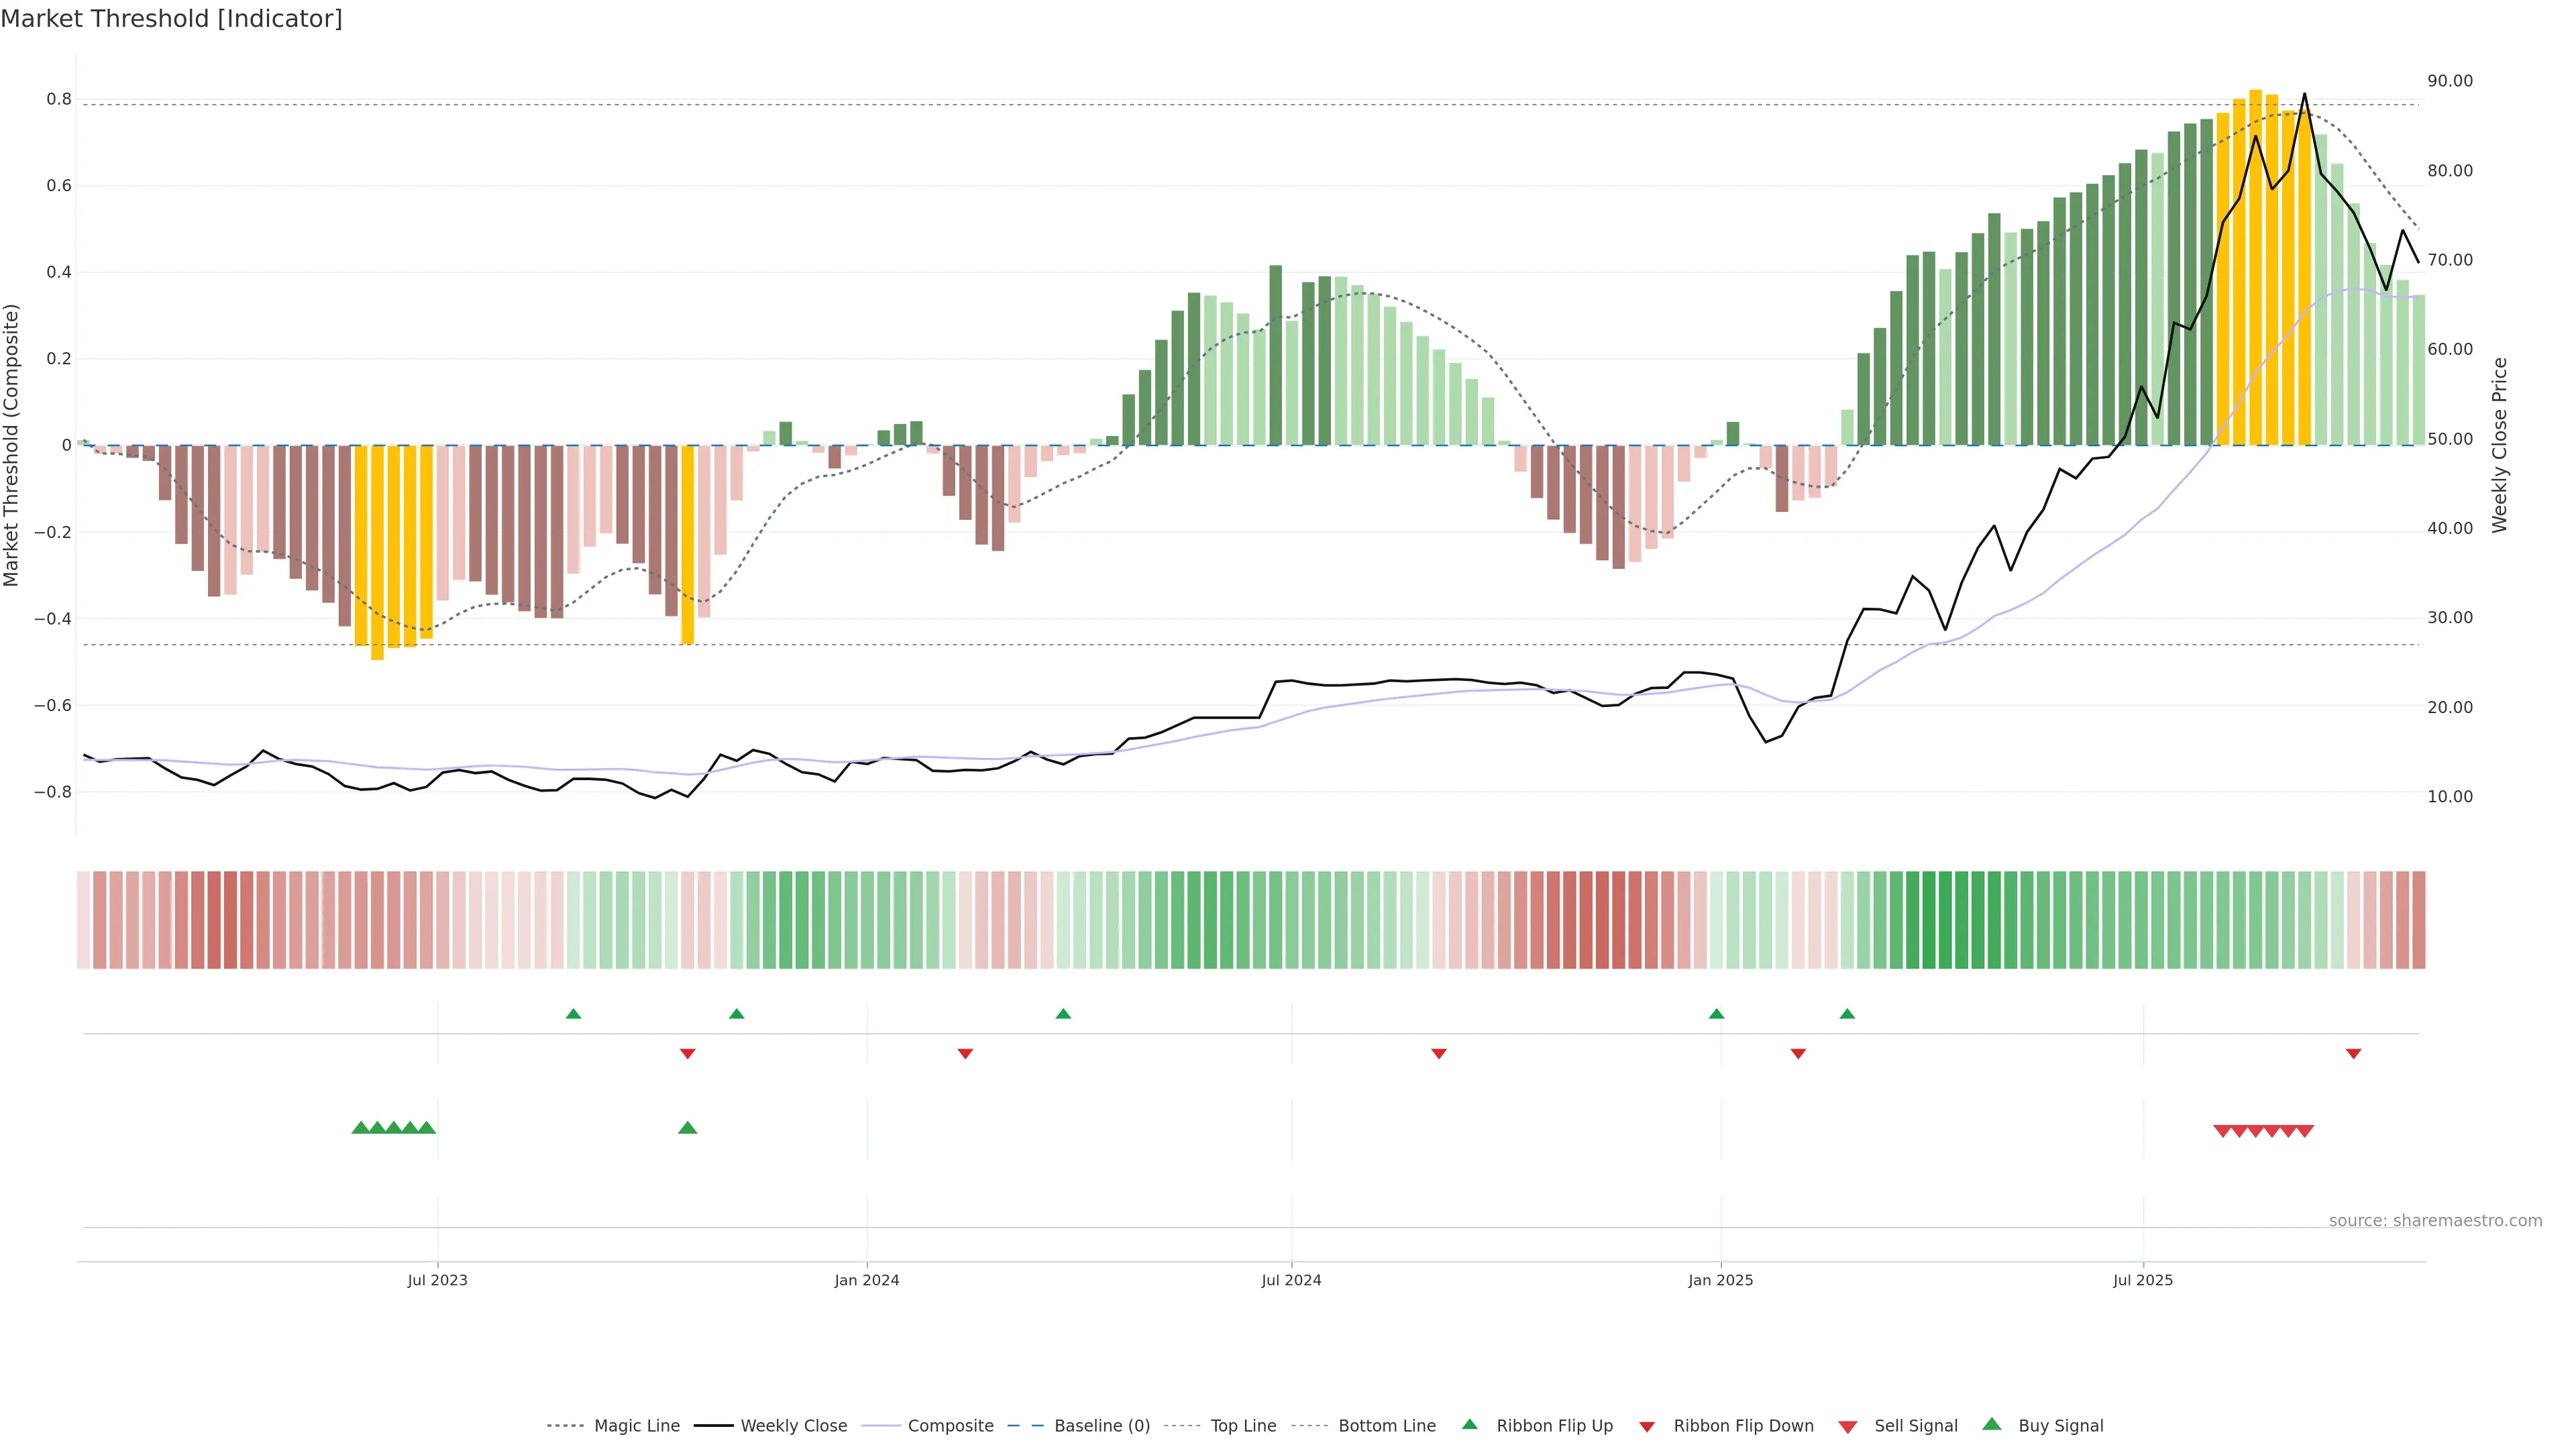This screenshot has width=2576, height=1449.
Task: Click the Sell Signal legend triangle icon
Action: pos(1848,1426)
